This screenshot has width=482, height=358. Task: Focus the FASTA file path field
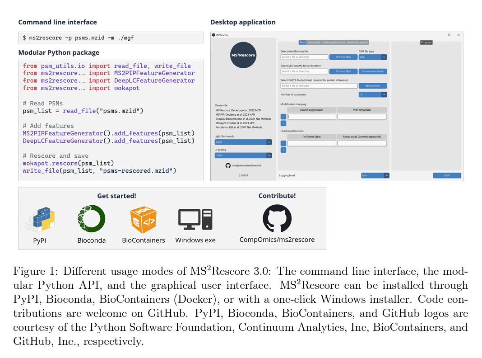click(x=319, y=86)
